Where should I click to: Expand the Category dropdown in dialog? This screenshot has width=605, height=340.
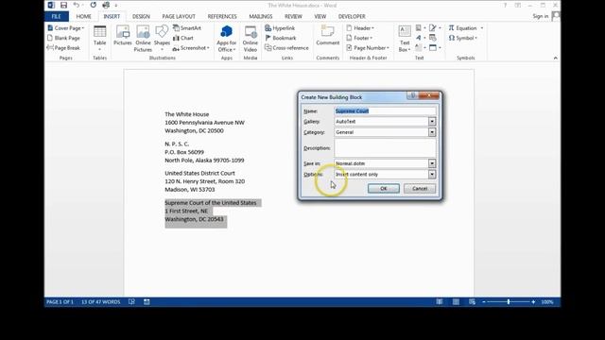click(x=432, y=132)
